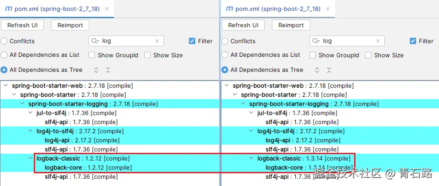Screen dimensions: 439x186
Task: Open search history magnifier in left pane
Action: pyautogui.click(x=95, y=41)
